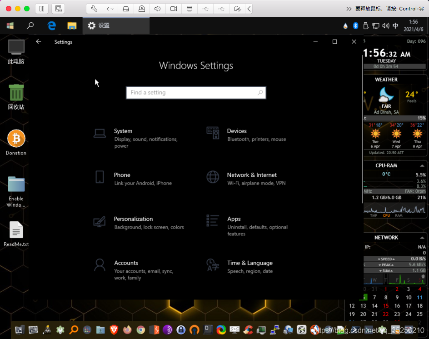The image size is (429, 339).
Task: Collapse the CPU-RAM widget arrow
Action: click(422, 165)
